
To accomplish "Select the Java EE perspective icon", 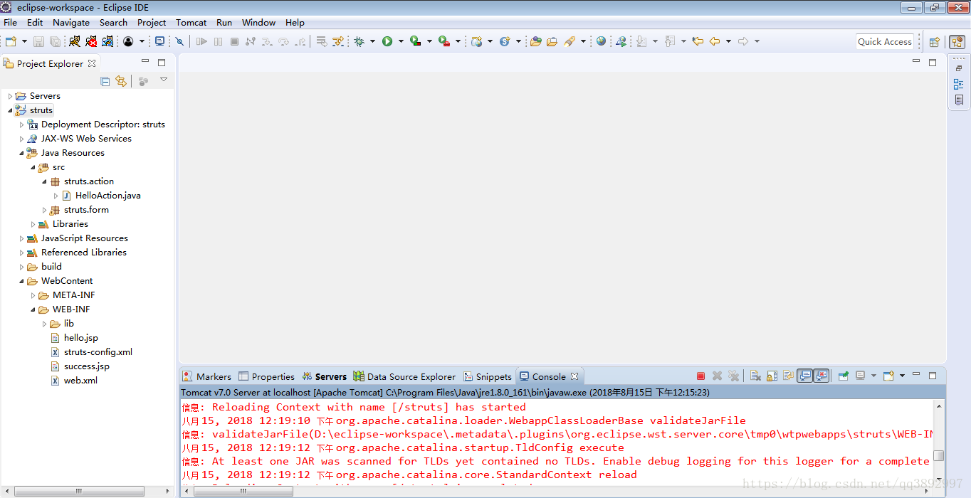I will (957, 41).
